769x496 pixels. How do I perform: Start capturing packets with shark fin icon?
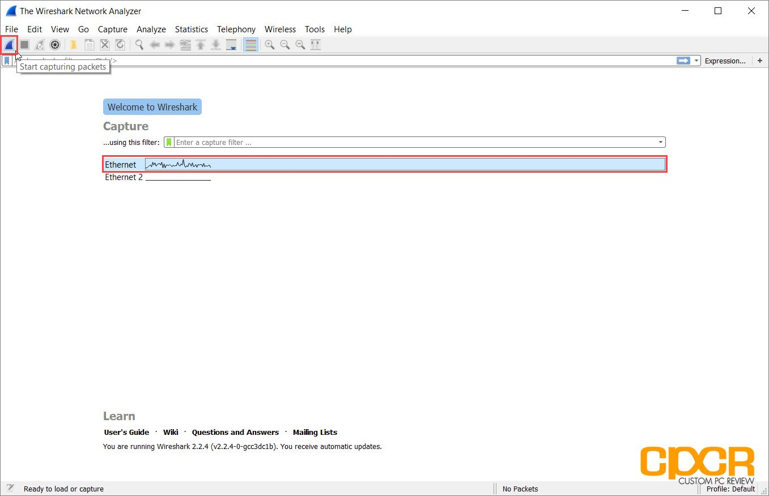coord(9,45)
